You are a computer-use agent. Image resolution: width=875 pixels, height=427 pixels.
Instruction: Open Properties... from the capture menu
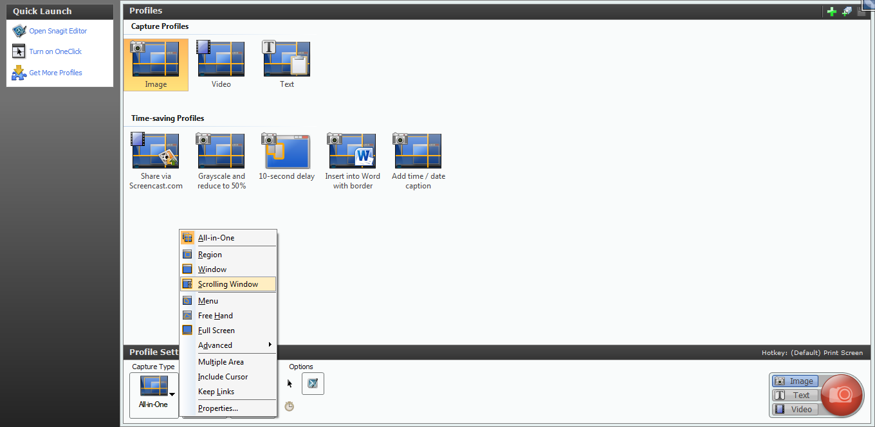[x=217, y=408]
